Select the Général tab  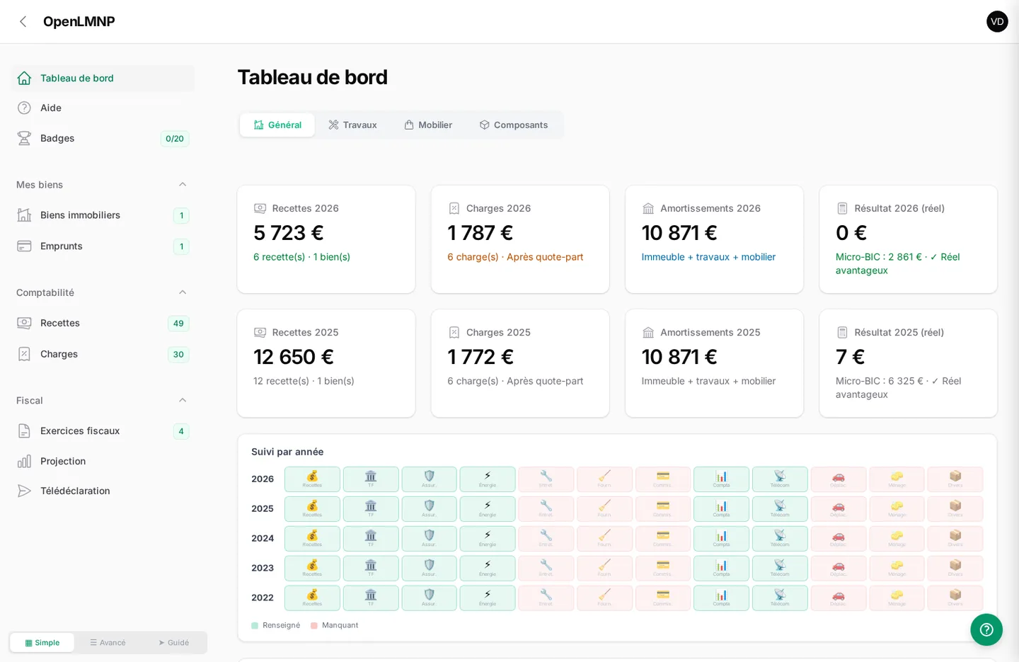(x=277, y=125)
